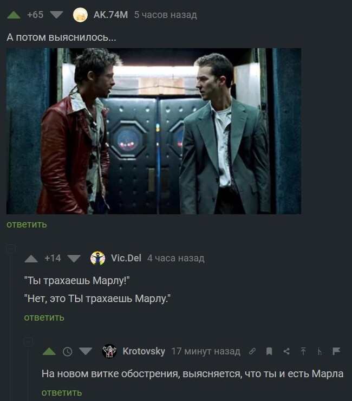Upvote the Vic.Del comment
Viewport: 352px width, 401px height.
point(31,258)
